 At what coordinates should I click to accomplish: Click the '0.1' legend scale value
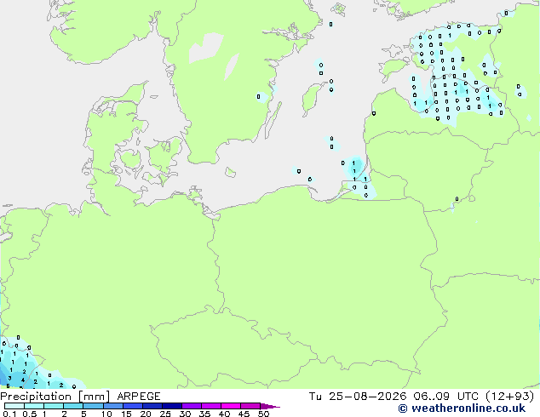(x=9, y=414)
